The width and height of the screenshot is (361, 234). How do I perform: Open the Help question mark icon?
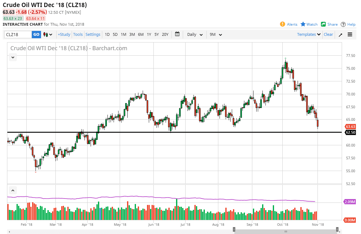[x=343, y=24]
